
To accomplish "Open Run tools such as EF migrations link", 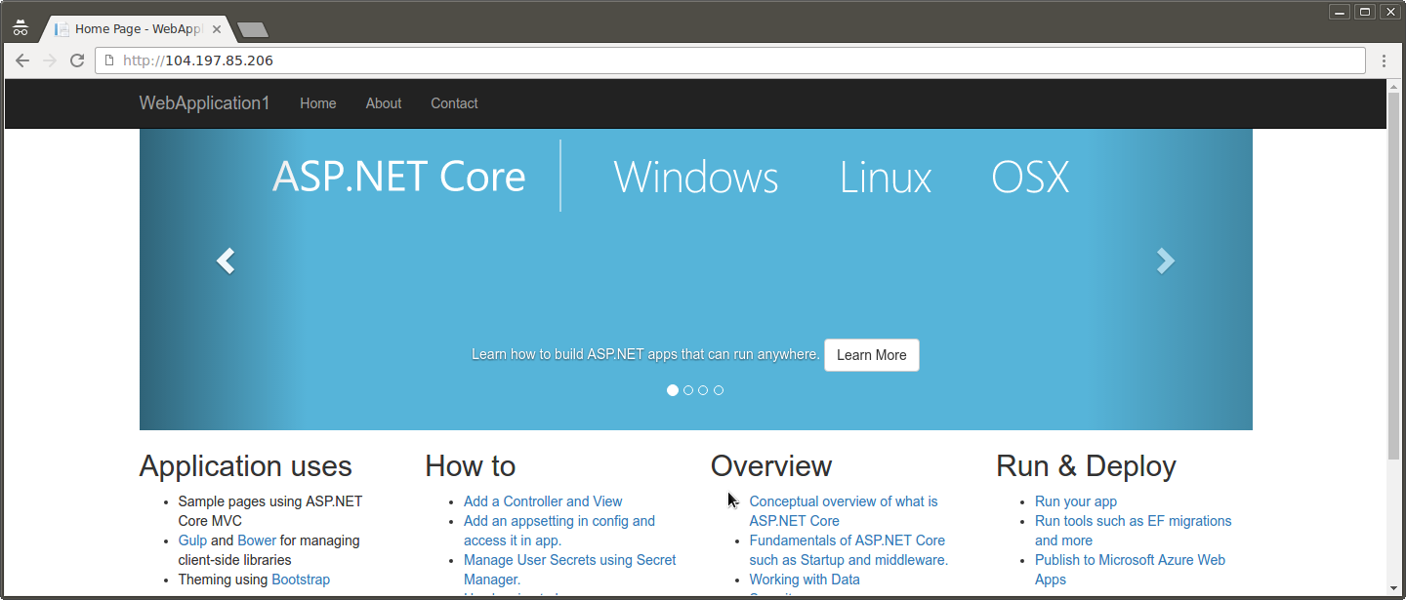I will coord(1134,531).
